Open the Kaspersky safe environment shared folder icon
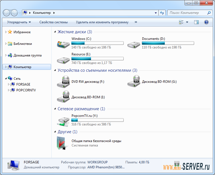The image size is (215, 175). (62, 143)
